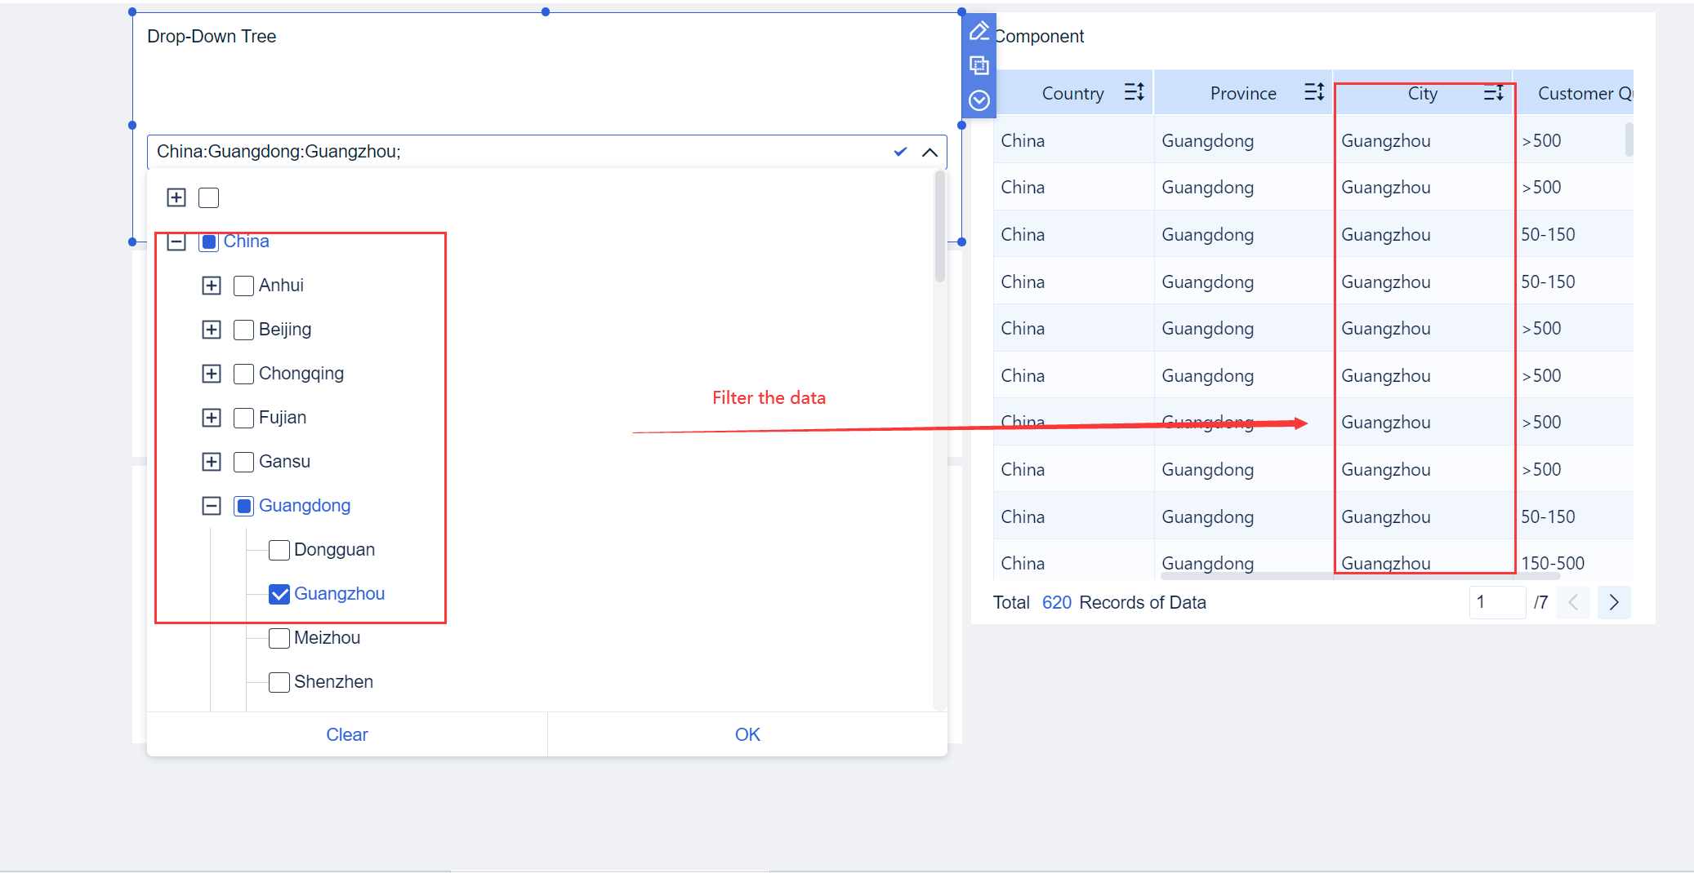Click the blue checkmark inside selection field

[x=899, y=151]
